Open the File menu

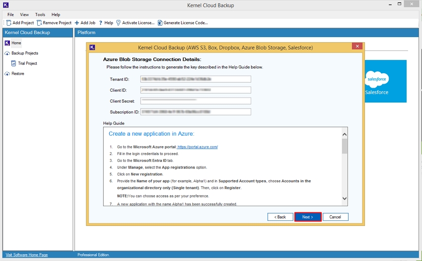click(x=10, y=14)
